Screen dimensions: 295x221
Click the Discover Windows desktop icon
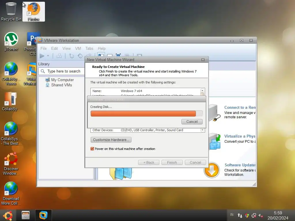(x=11, y=163)
